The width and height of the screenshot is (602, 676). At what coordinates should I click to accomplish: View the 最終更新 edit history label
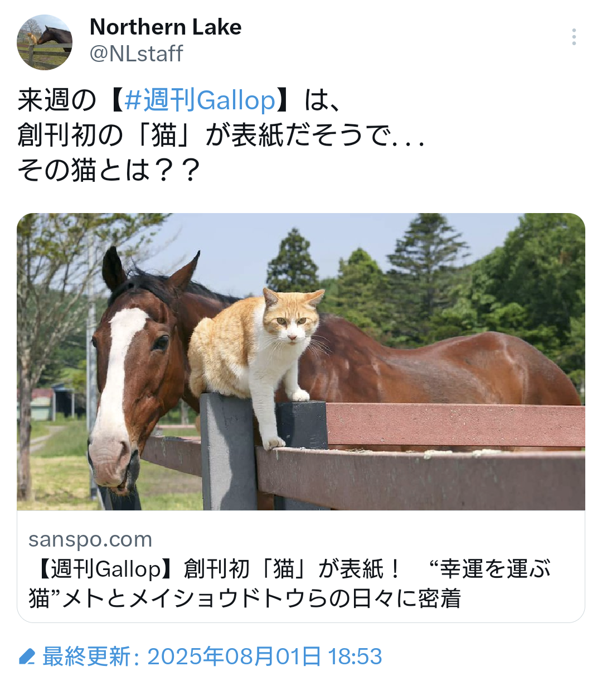(x=87, y=656)
